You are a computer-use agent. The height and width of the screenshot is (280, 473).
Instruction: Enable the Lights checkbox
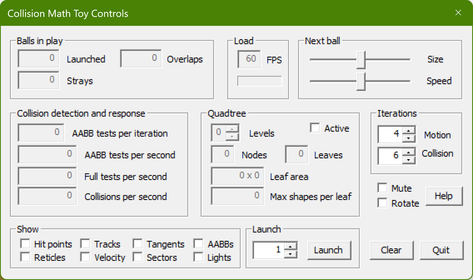coord(198,257)
